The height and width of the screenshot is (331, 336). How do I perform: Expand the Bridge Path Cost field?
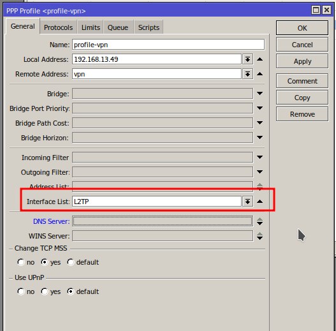[259, 123]
